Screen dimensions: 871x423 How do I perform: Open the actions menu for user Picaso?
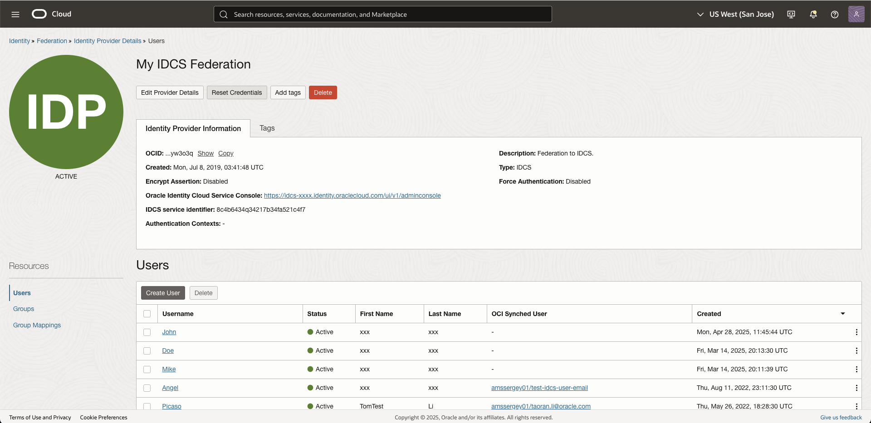click(x=856, y=406)
